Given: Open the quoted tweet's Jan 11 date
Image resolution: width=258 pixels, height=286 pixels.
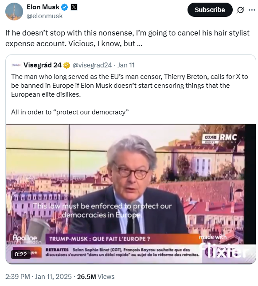Looking at the screenshot, I should (x=126, y=65).
